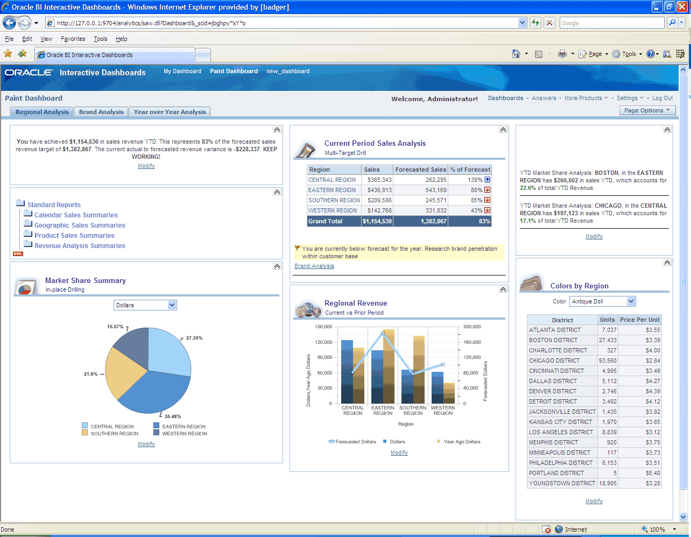Click CENTRAL REGION up-arrow indicator icon
Screen dimensions: 691x537
(x=487, y=180)
